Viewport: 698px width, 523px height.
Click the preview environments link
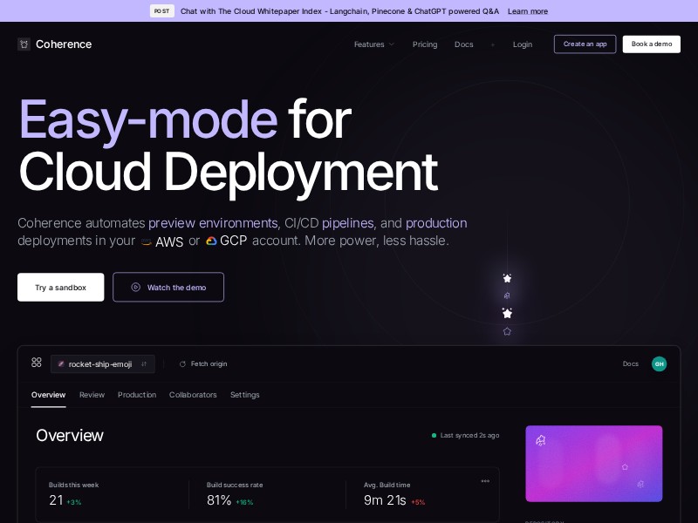click(x=214, y=223)
